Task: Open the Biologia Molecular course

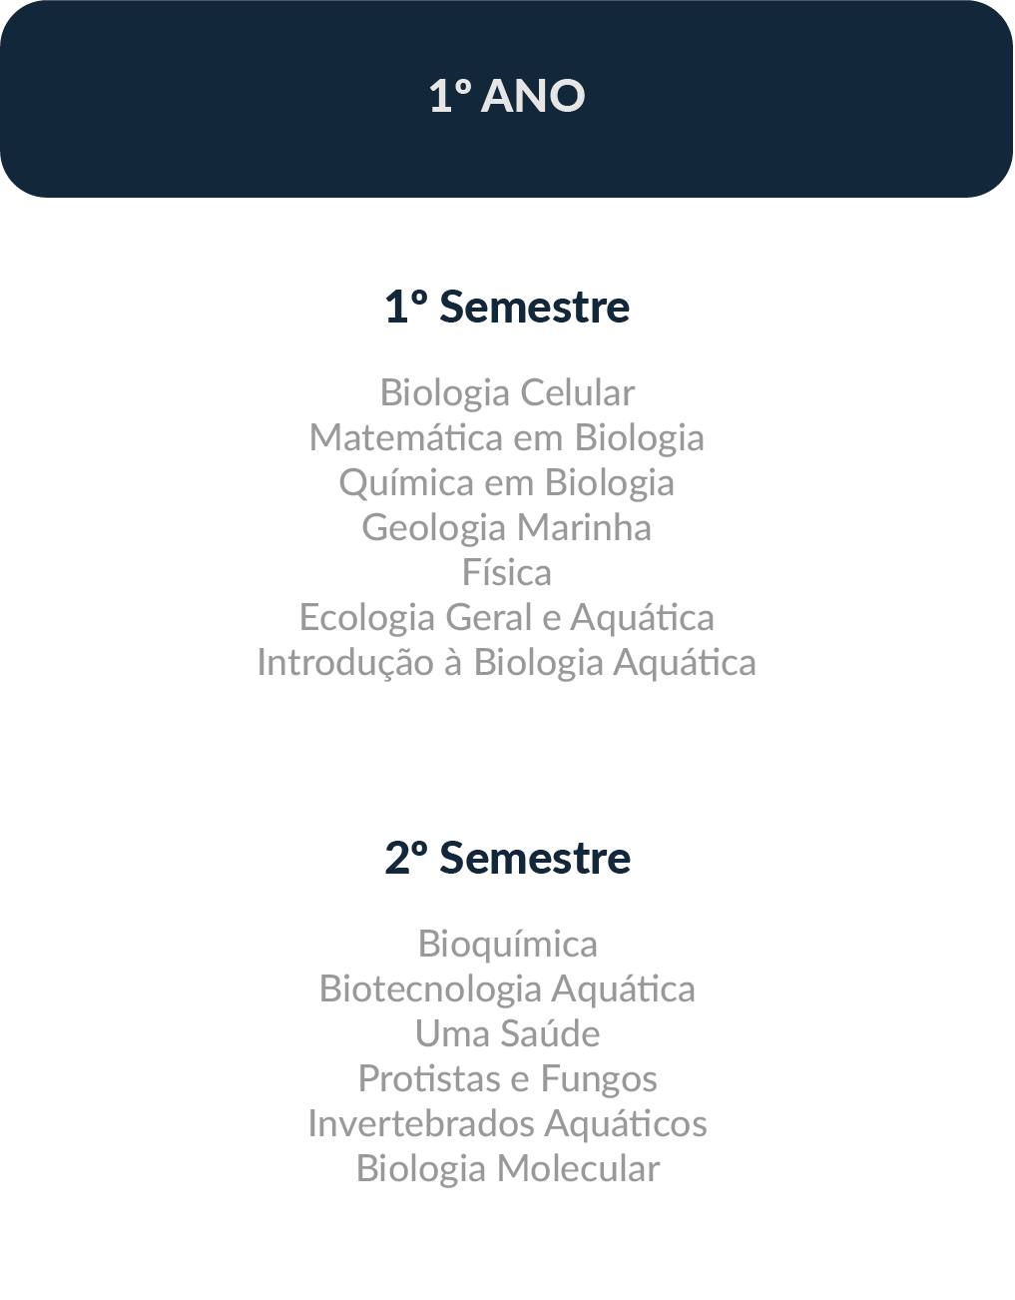Action: click(x=507, y=1168)
